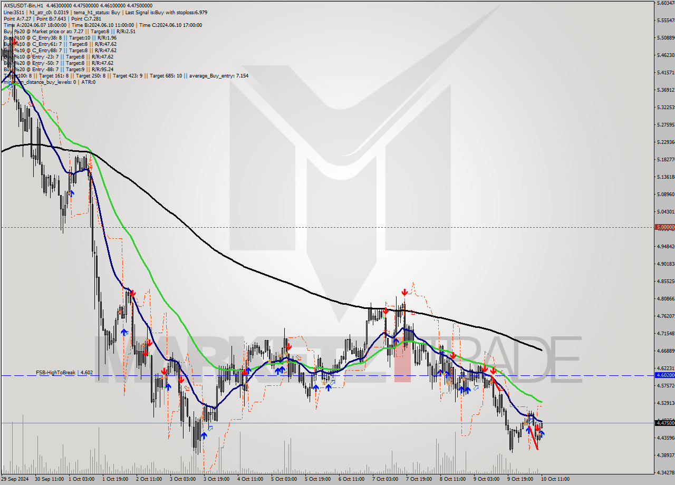This screenshot has height=485, width=675.
Task: Click the '30 Sep 11:00' time axis label
Action: coord(49,479)
